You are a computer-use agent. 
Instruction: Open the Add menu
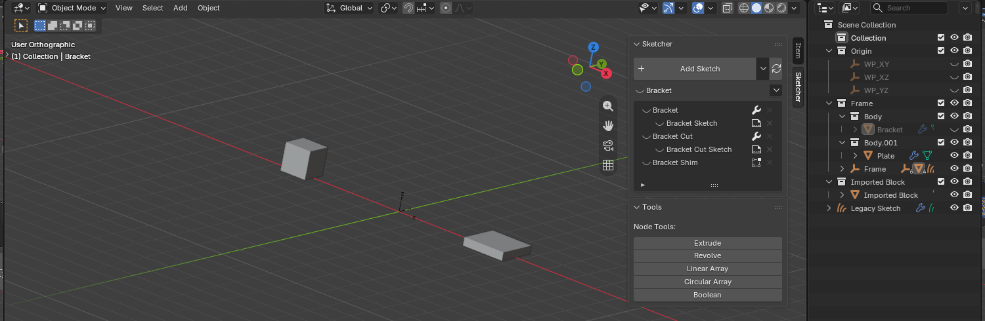181,8
